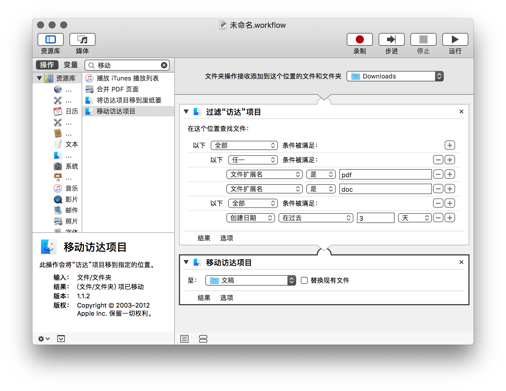Enable the 替换现有文件 checkbox

pyautogui.click(x=304, y=280)
